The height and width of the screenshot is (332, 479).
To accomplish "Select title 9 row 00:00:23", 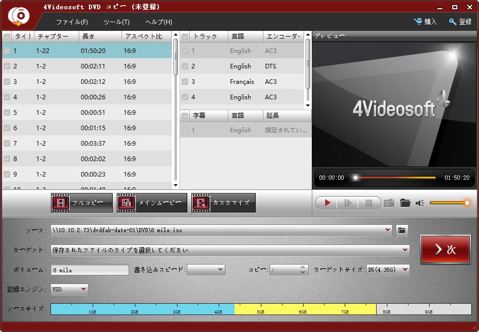I will (x=87, y=174).
